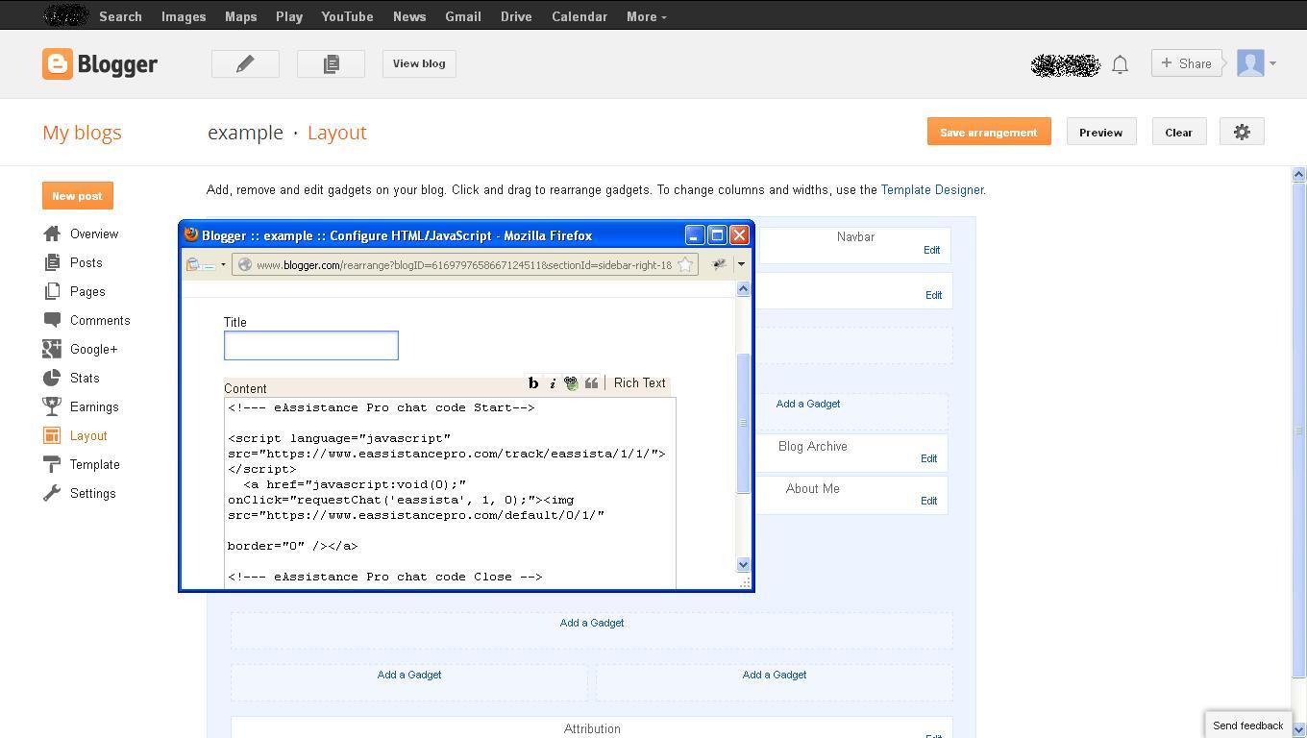This screenshot has height=738, width=1307.
Task: Click the Blogger logo
Action: point(99,64)
